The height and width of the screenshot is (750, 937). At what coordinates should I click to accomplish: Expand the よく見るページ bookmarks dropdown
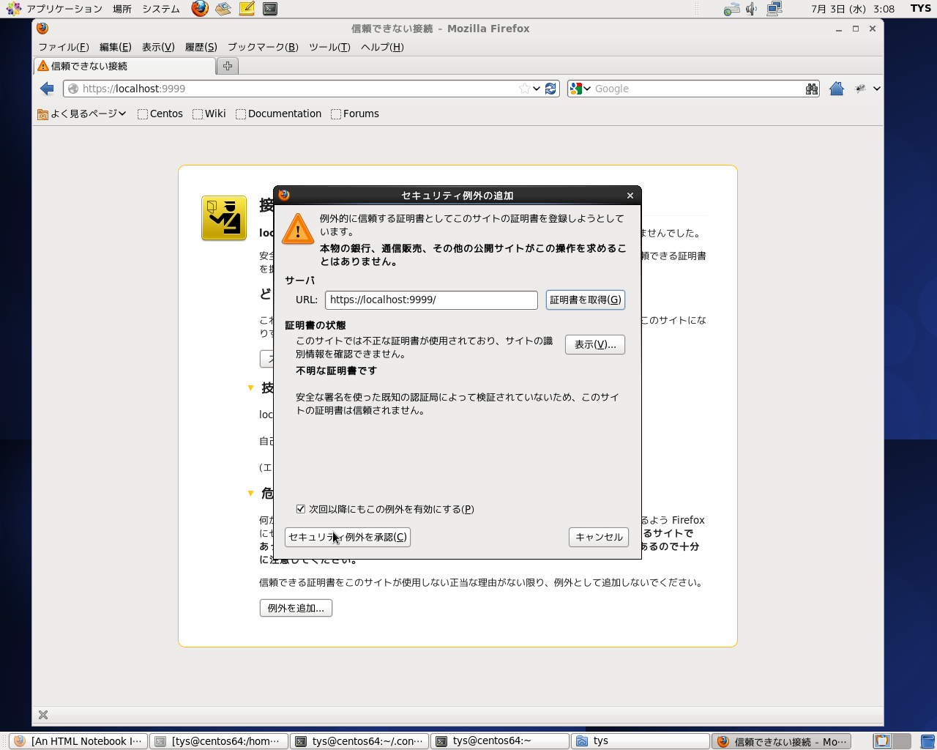pos(82,114)
